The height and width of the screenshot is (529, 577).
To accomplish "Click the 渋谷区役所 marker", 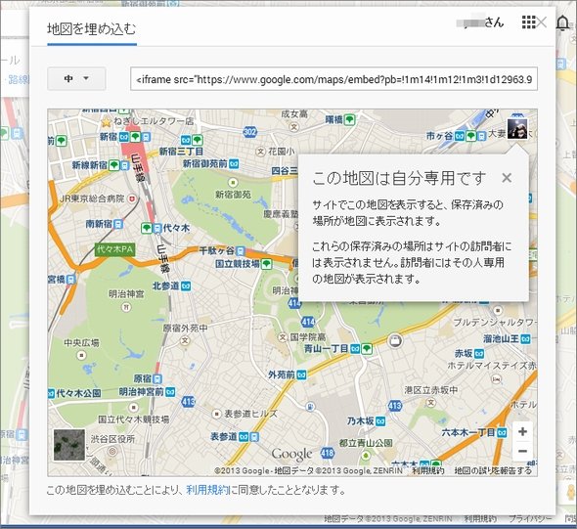I will [112, 451].
